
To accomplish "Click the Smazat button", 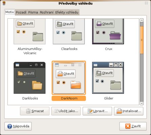I will [35, 111].
